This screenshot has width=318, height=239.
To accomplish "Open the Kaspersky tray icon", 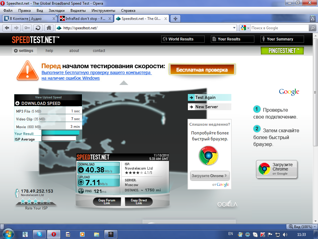I will [x=263, y=235].
